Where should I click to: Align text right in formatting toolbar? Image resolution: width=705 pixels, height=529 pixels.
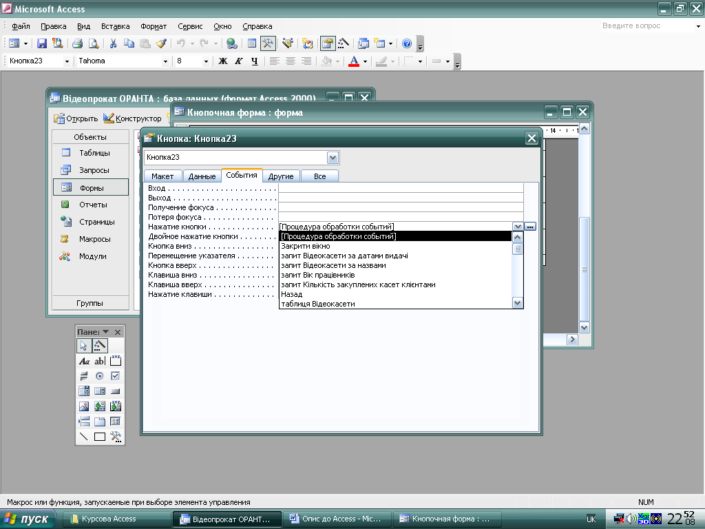(x=306, y=61)
